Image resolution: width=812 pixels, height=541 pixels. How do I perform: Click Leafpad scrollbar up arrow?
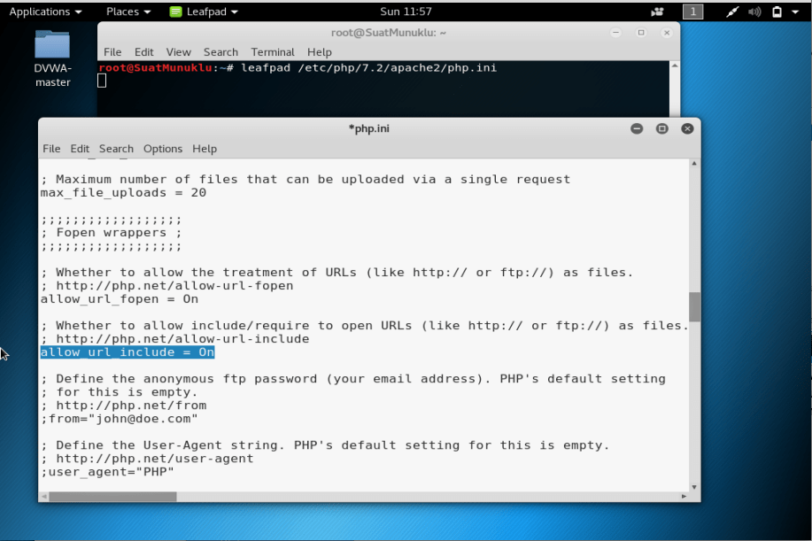(694, 164)
